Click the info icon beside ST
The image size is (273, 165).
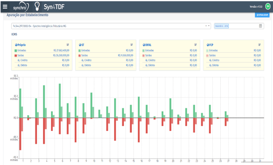(x=80, y=45)
